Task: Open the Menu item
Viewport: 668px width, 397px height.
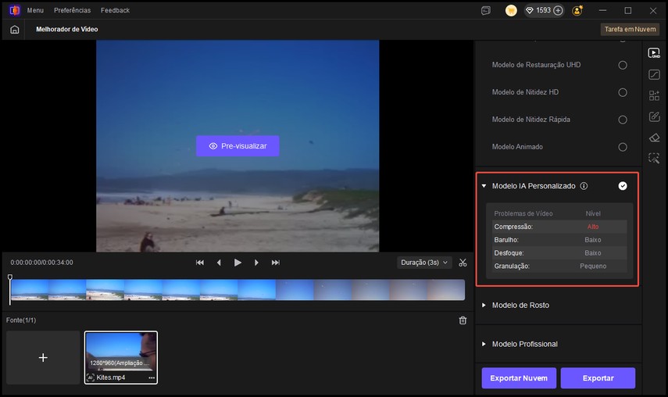Action: pos(35,10)
